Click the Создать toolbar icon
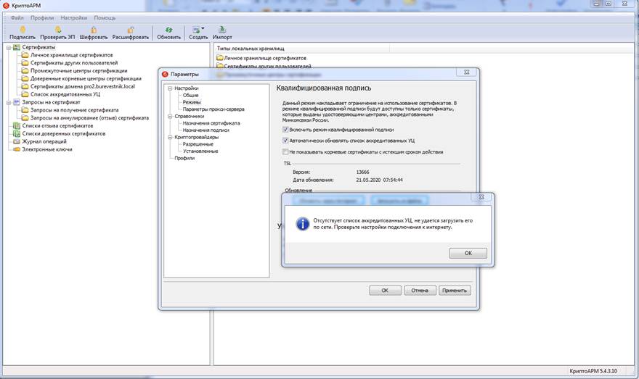639x379 pixels. coord(197,30)
